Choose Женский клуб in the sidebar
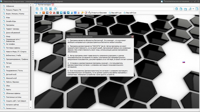Image resolution: width=200 pixels, height=112 pixels. (15, 78)
